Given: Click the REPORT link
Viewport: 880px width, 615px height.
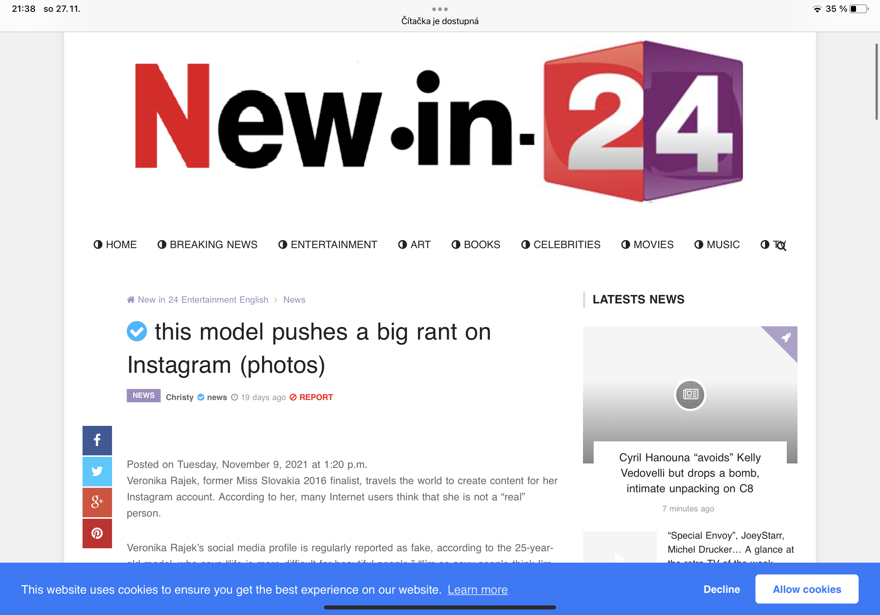Looking at the screenshot, I should 311,397.
